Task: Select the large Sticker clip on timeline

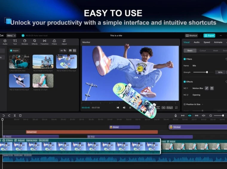Action: (198, 127)
